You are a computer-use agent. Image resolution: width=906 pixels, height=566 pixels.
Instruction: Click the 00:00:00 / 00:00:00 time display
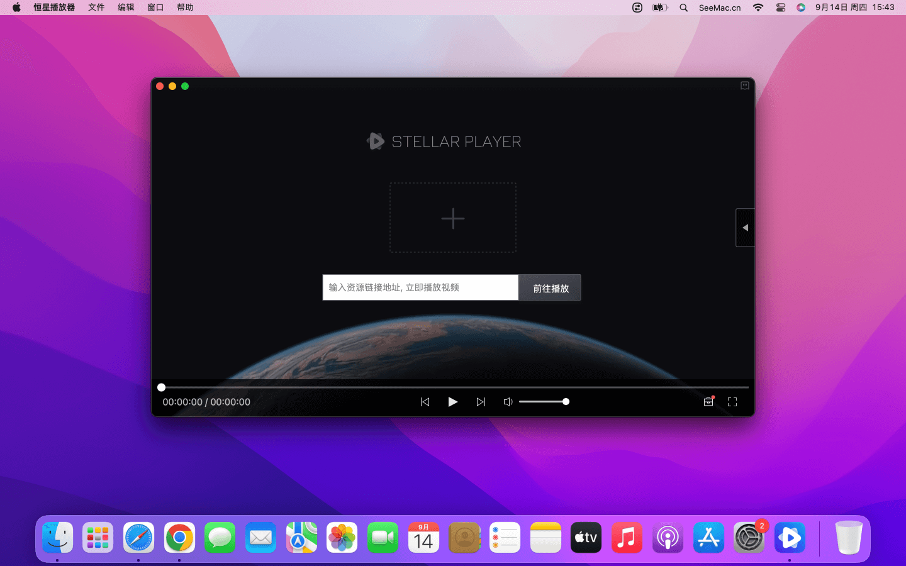click(x=206, y=402)
